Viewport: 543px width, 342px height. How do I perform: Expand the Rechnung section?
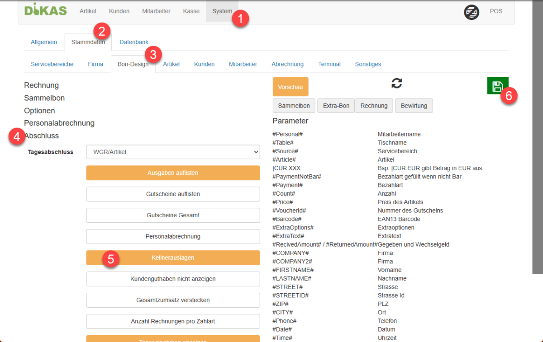[42, 85]
